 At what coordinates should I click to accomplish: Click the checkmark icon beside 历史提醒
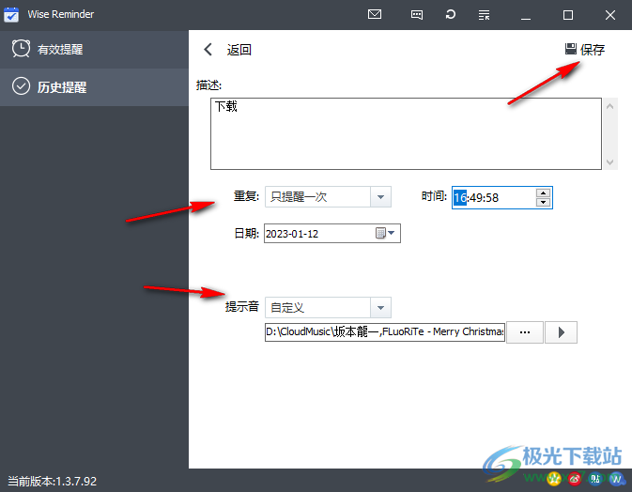point(21,85)
